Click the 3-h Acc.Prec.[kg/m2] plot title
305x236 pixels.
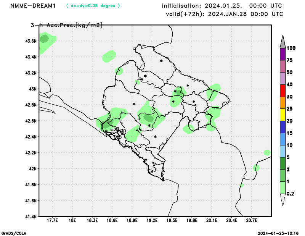(x=66, y=25)
